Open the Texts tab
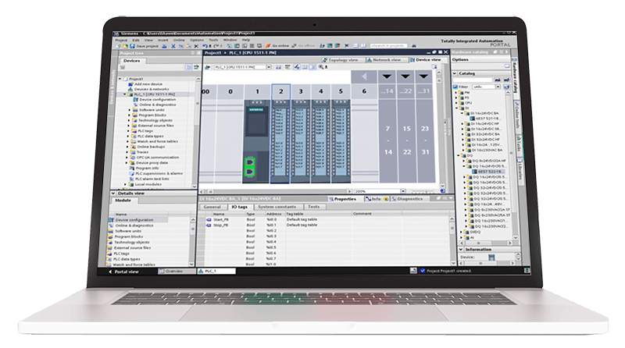This screenshot has width=625, height=348. 314,207
